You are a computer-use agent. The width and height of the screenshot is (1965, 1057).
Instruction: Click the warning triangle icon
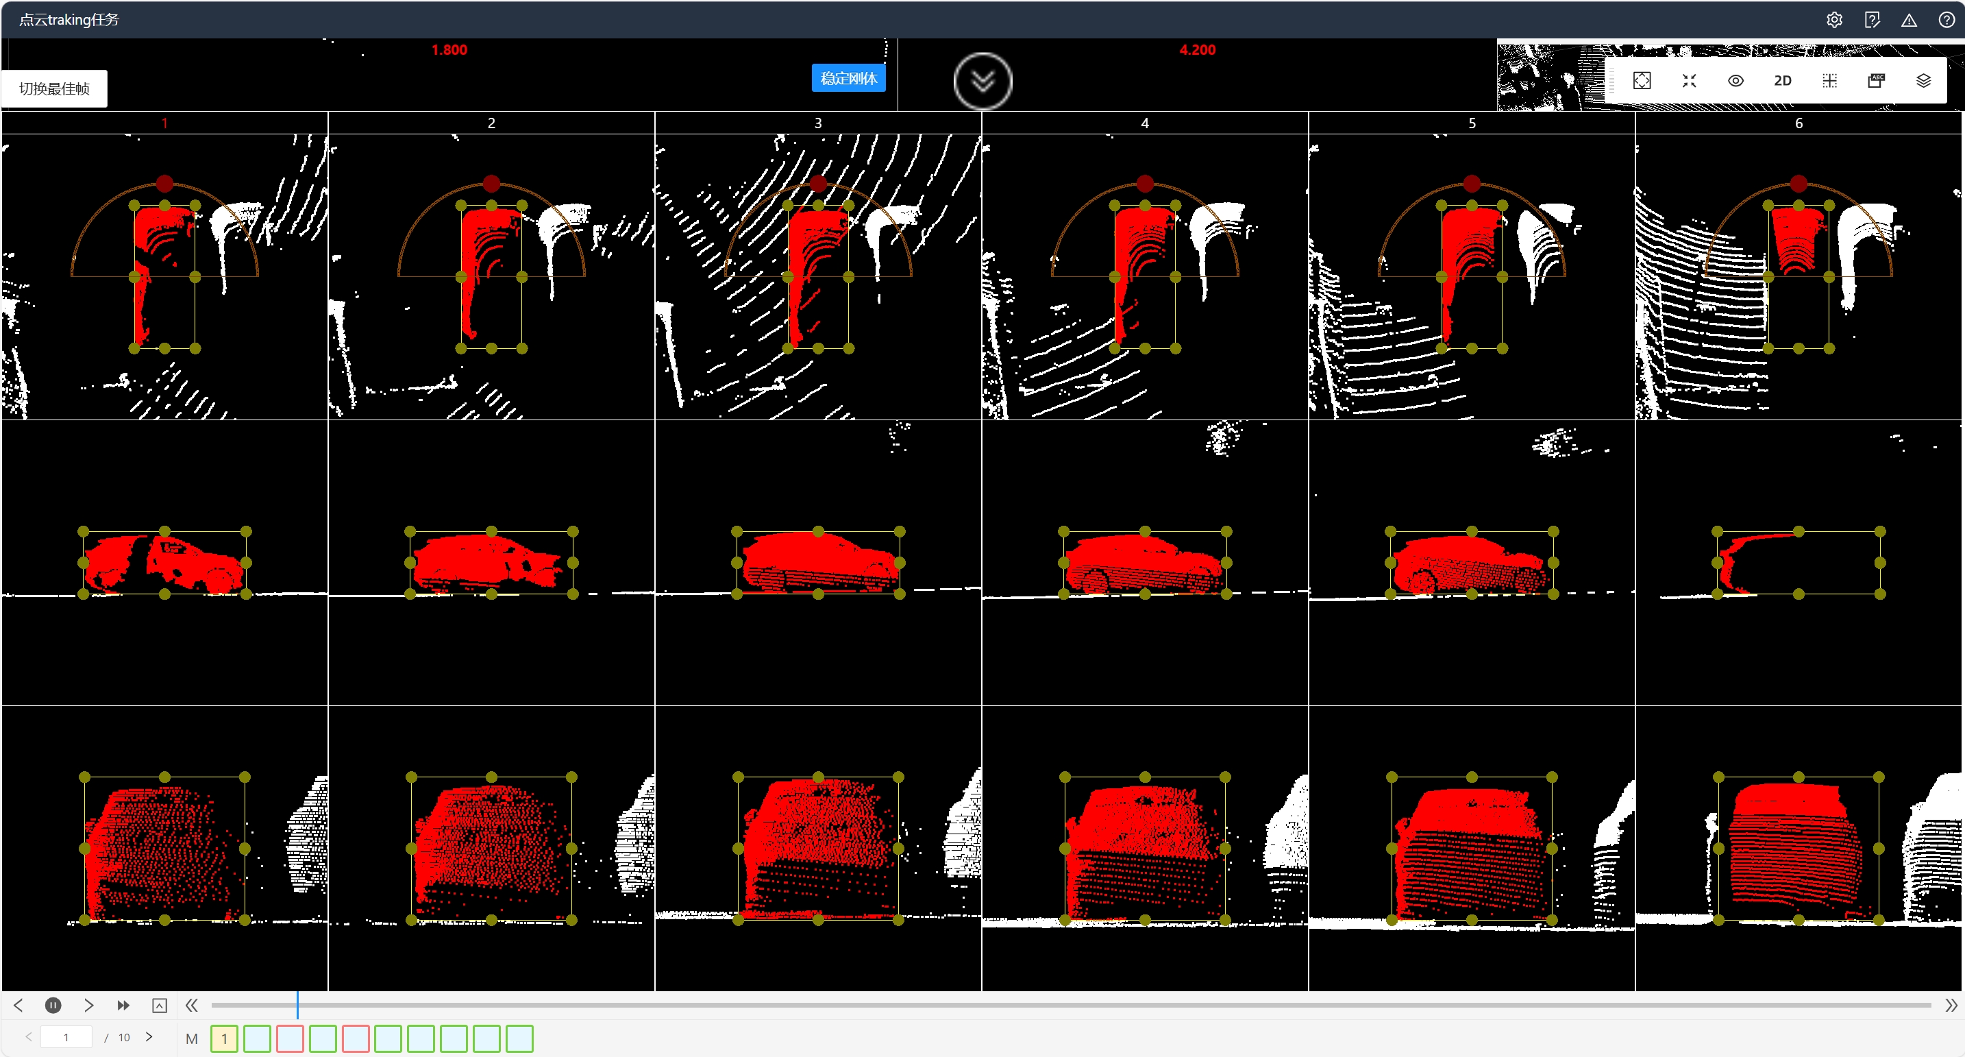click(x=1910, y=20)
